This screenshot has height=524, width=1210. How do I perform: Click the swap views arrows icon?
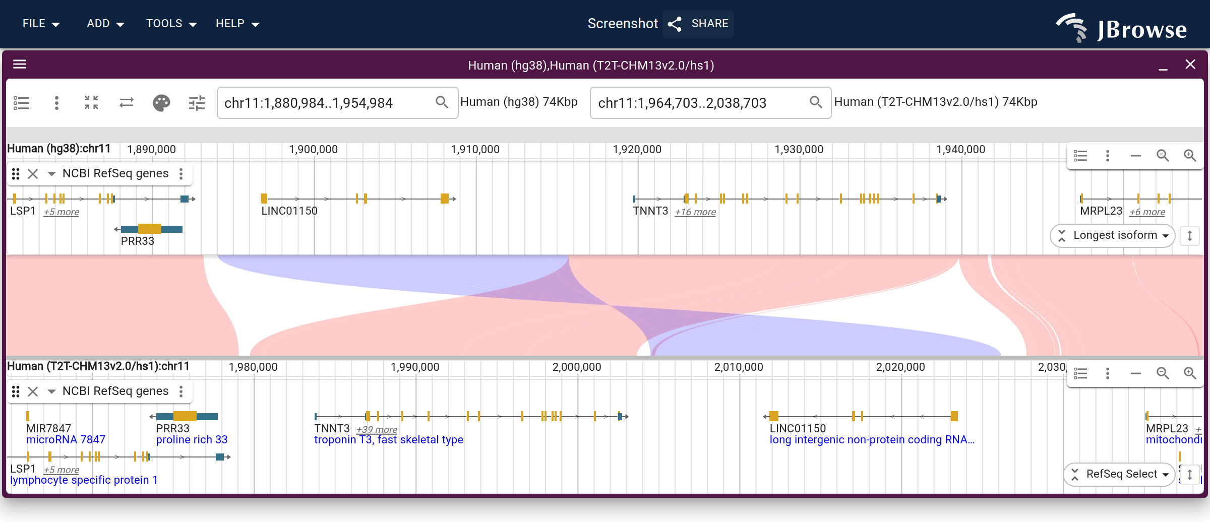(x=127, y=103)
